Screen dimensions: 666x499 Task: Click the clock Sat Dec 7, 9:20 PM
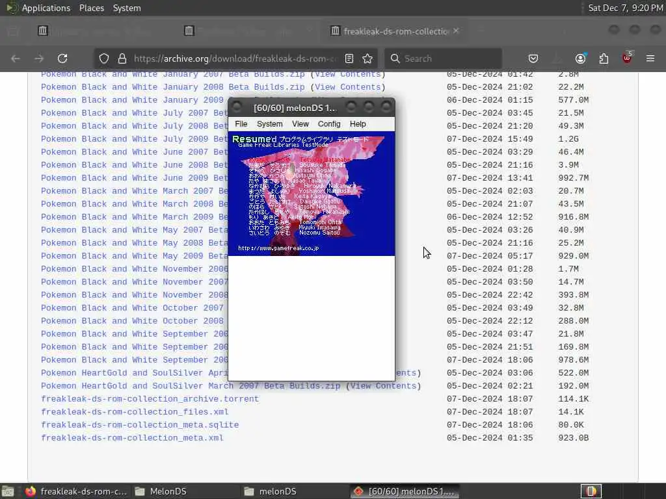(625, 8)
